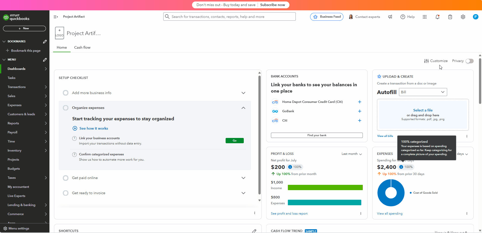Click the megaphone announcements icon
Image resolution: width=482 pixels, height=233 pixels.
click(390, 17)
